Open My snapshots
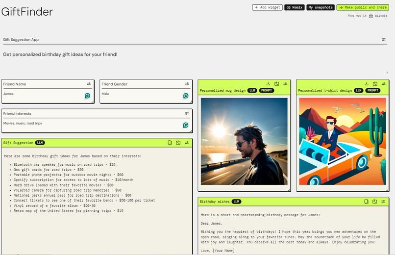 pos(321,7)
